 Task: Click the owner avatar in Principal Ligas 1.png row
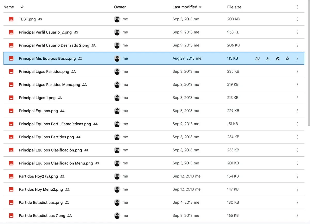117,98
